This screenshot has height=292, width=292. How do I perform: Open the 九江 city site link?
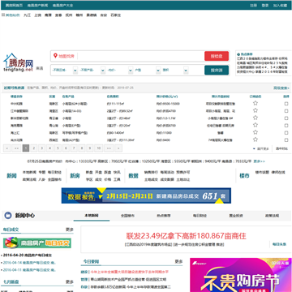[x=27, y=15]
